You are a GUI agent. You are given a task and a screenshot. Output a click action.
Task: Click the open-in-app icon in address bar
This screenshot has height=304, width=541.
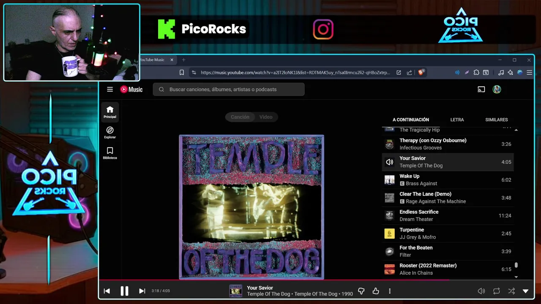click(x=399, y=73)
